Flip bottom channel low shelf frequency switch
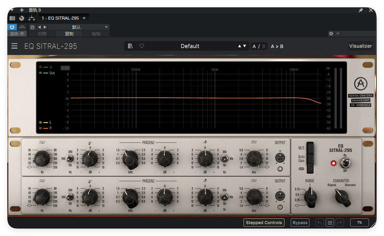Image resolution: width=384 pixels, height=236 pixels. [70, 197]
